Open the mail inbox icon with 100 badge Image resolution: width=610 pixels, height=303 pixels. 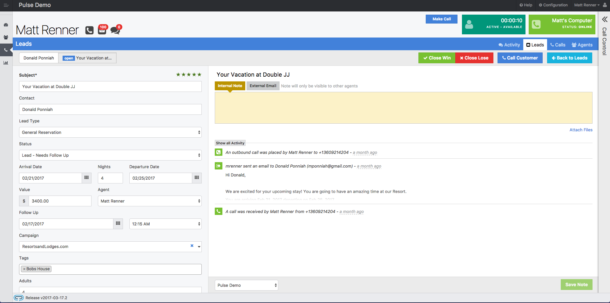coord(102,30)
